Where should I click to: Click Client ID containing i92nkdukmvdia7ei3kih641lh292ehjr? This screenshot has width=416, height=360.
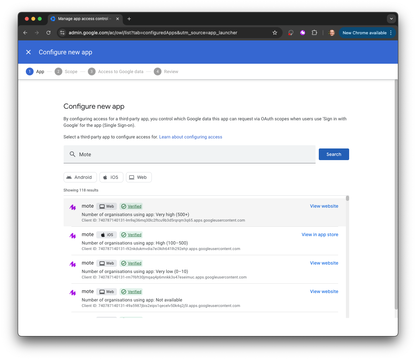click(161, 249)
